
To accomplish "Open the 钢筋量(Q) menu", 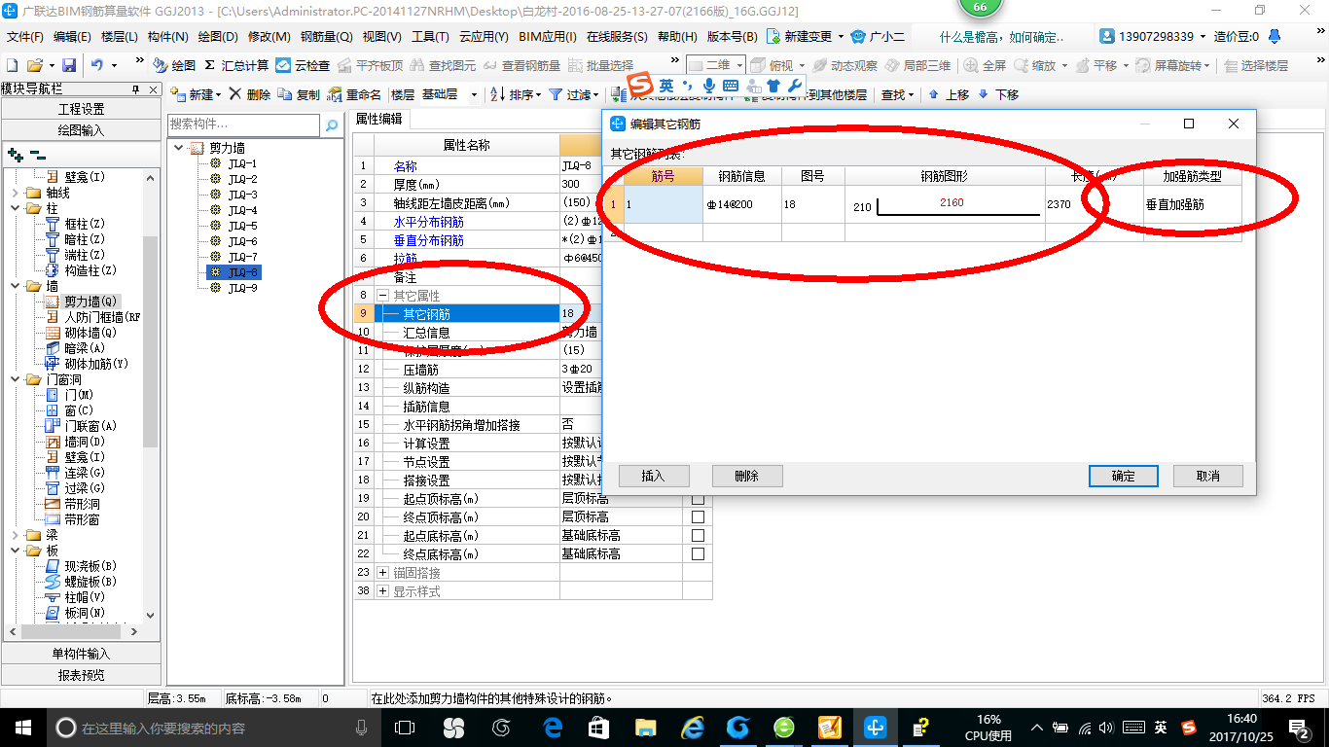I will (x=327, y=36).
